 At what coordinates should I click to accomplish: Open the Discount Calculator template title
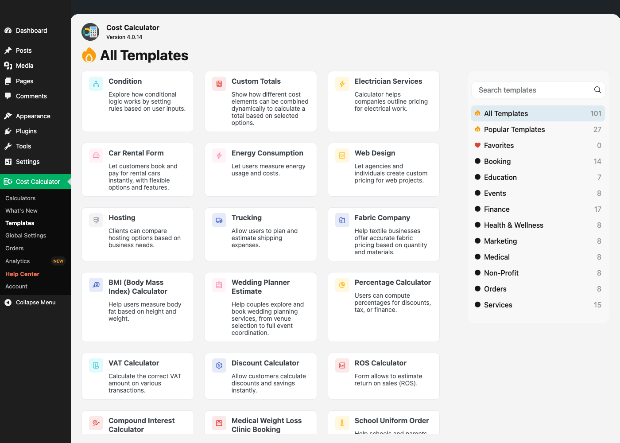click(x=265, y=363)
